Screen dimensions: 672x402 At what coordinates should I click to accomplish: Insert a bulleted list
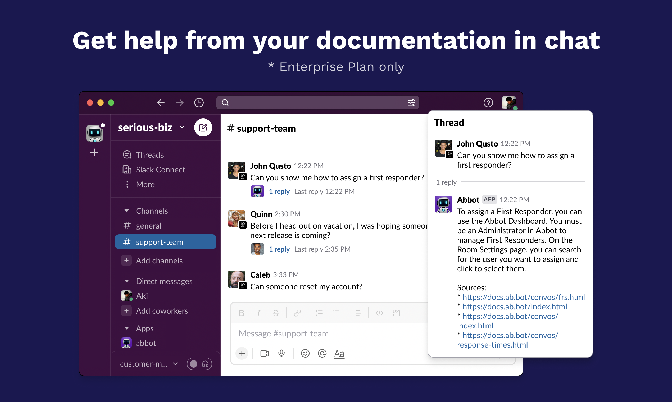336,313
